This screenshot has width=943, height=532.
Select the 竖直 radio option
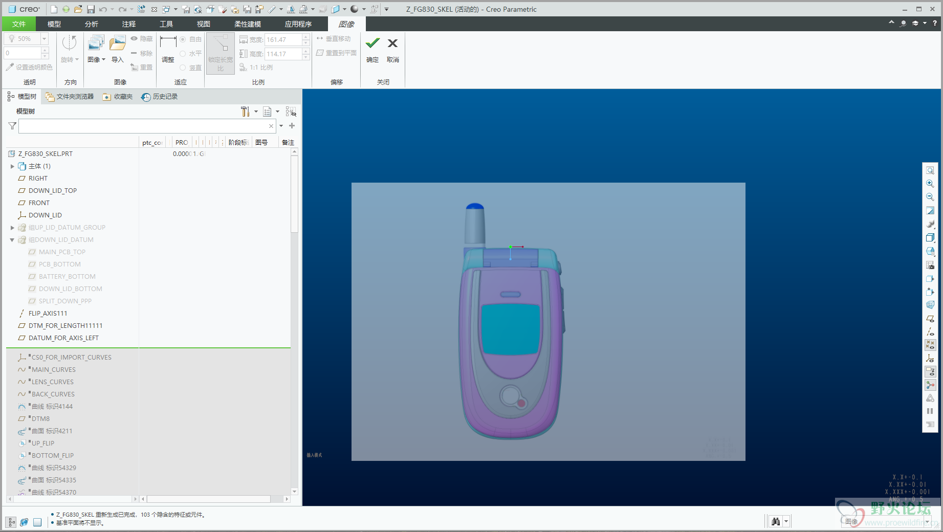pyautogui.click(x=183, y=68)
